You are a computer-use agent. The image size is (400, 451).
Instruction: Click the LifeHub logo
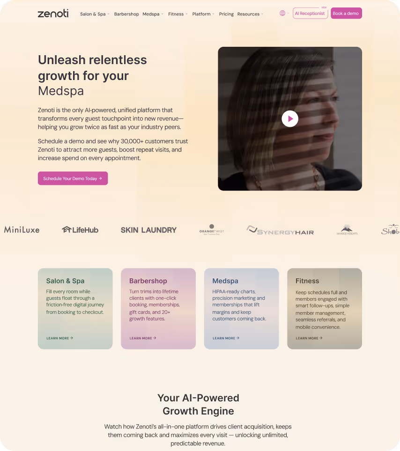tap(80, 230)
